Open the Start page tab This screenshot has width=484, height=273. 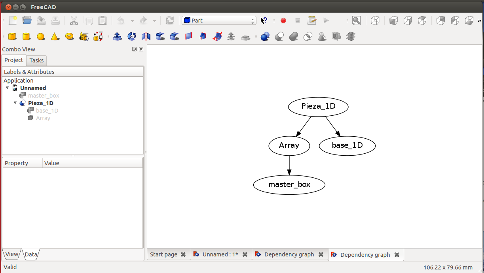click(x=163, y=254)
